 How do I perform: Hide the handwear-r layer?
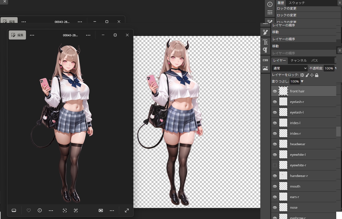click(275, 176)
